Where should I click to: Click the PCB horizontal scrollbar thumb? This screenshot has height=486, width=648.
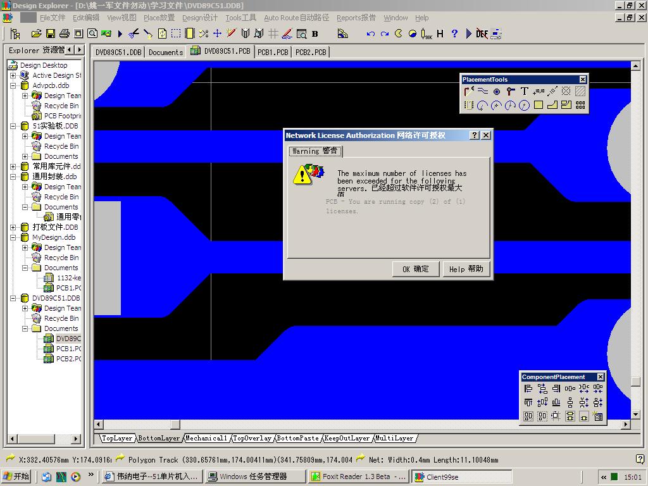pyautogui.click(x=176, y=425)
